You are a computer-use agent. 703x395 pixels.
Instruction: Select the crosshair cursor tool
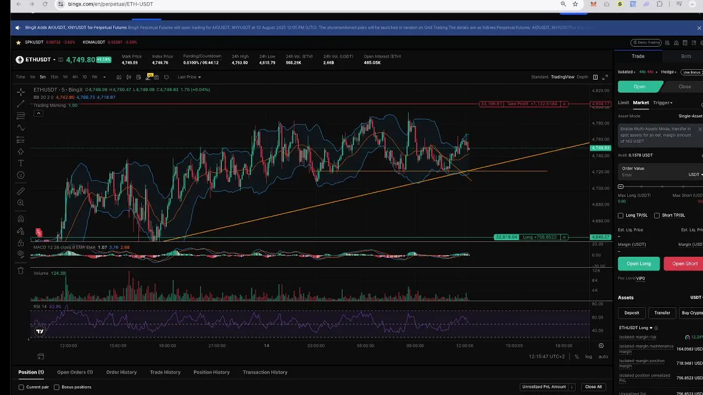pos(20,92)
